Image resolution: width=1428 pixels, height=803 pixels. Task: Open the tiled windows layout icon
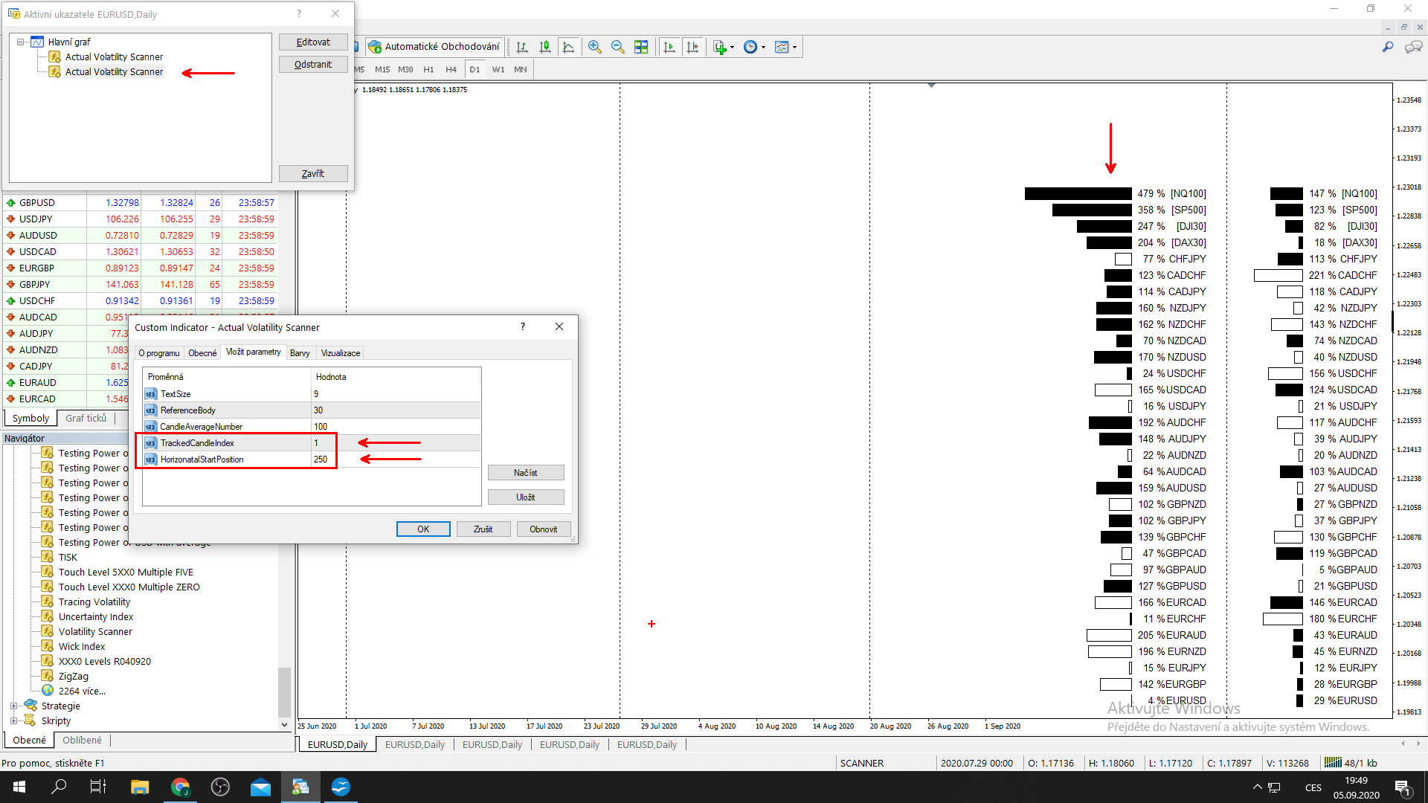(641, 46)
